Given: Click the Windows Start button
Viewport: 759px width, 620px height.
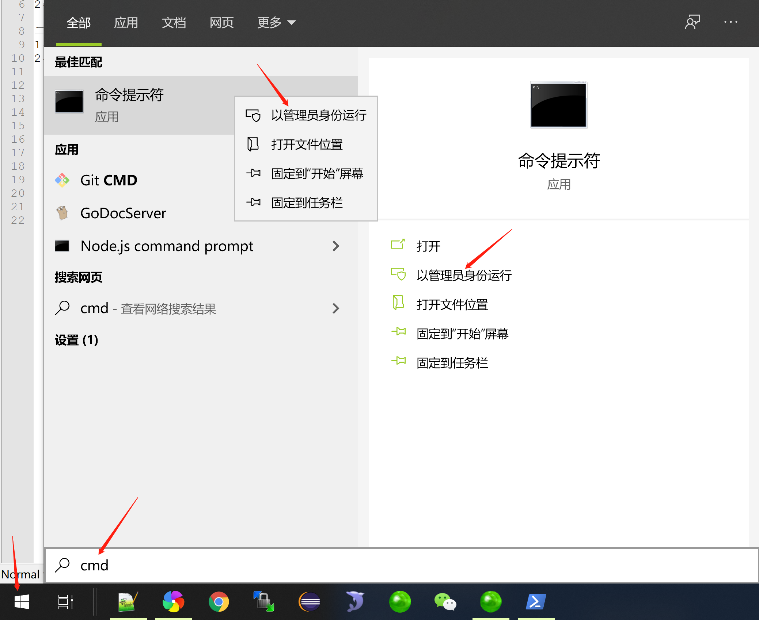Looking at the screenshot, I should point(22,601).
